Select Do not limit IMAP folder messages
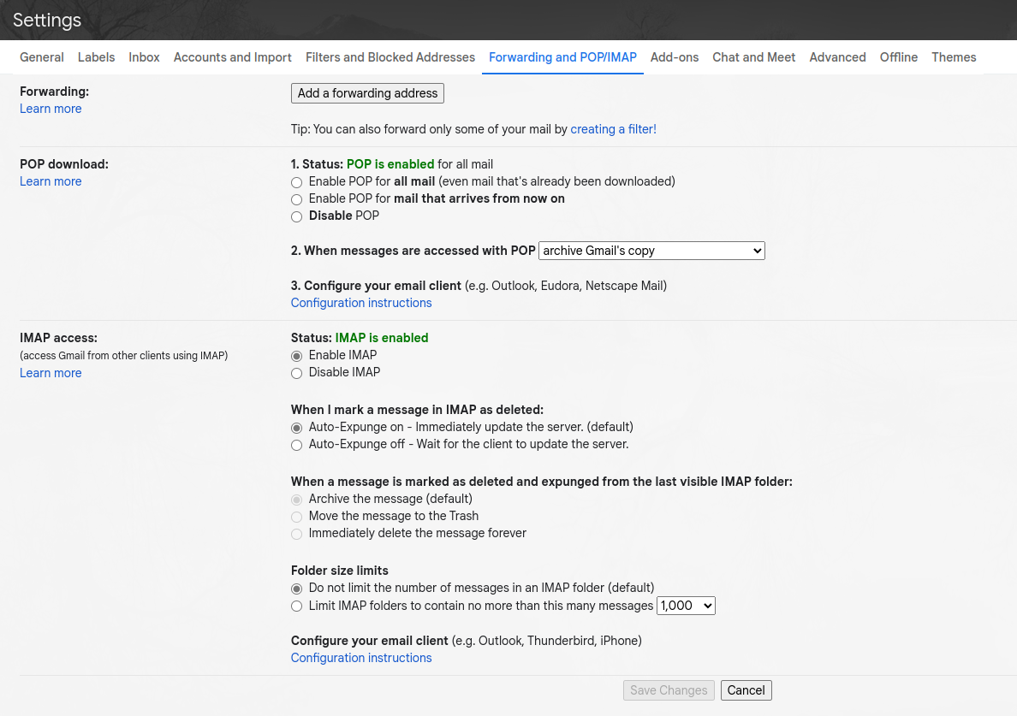Viewport: 1017px width, 716px height. click(x=296, y=589)
